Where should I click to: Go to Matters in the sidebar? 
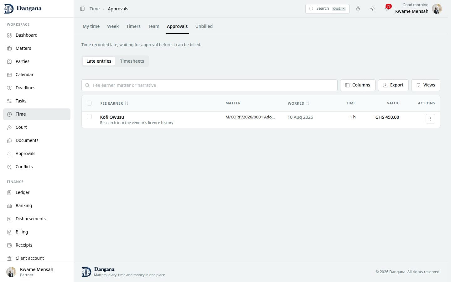click(x=37, y=48)
